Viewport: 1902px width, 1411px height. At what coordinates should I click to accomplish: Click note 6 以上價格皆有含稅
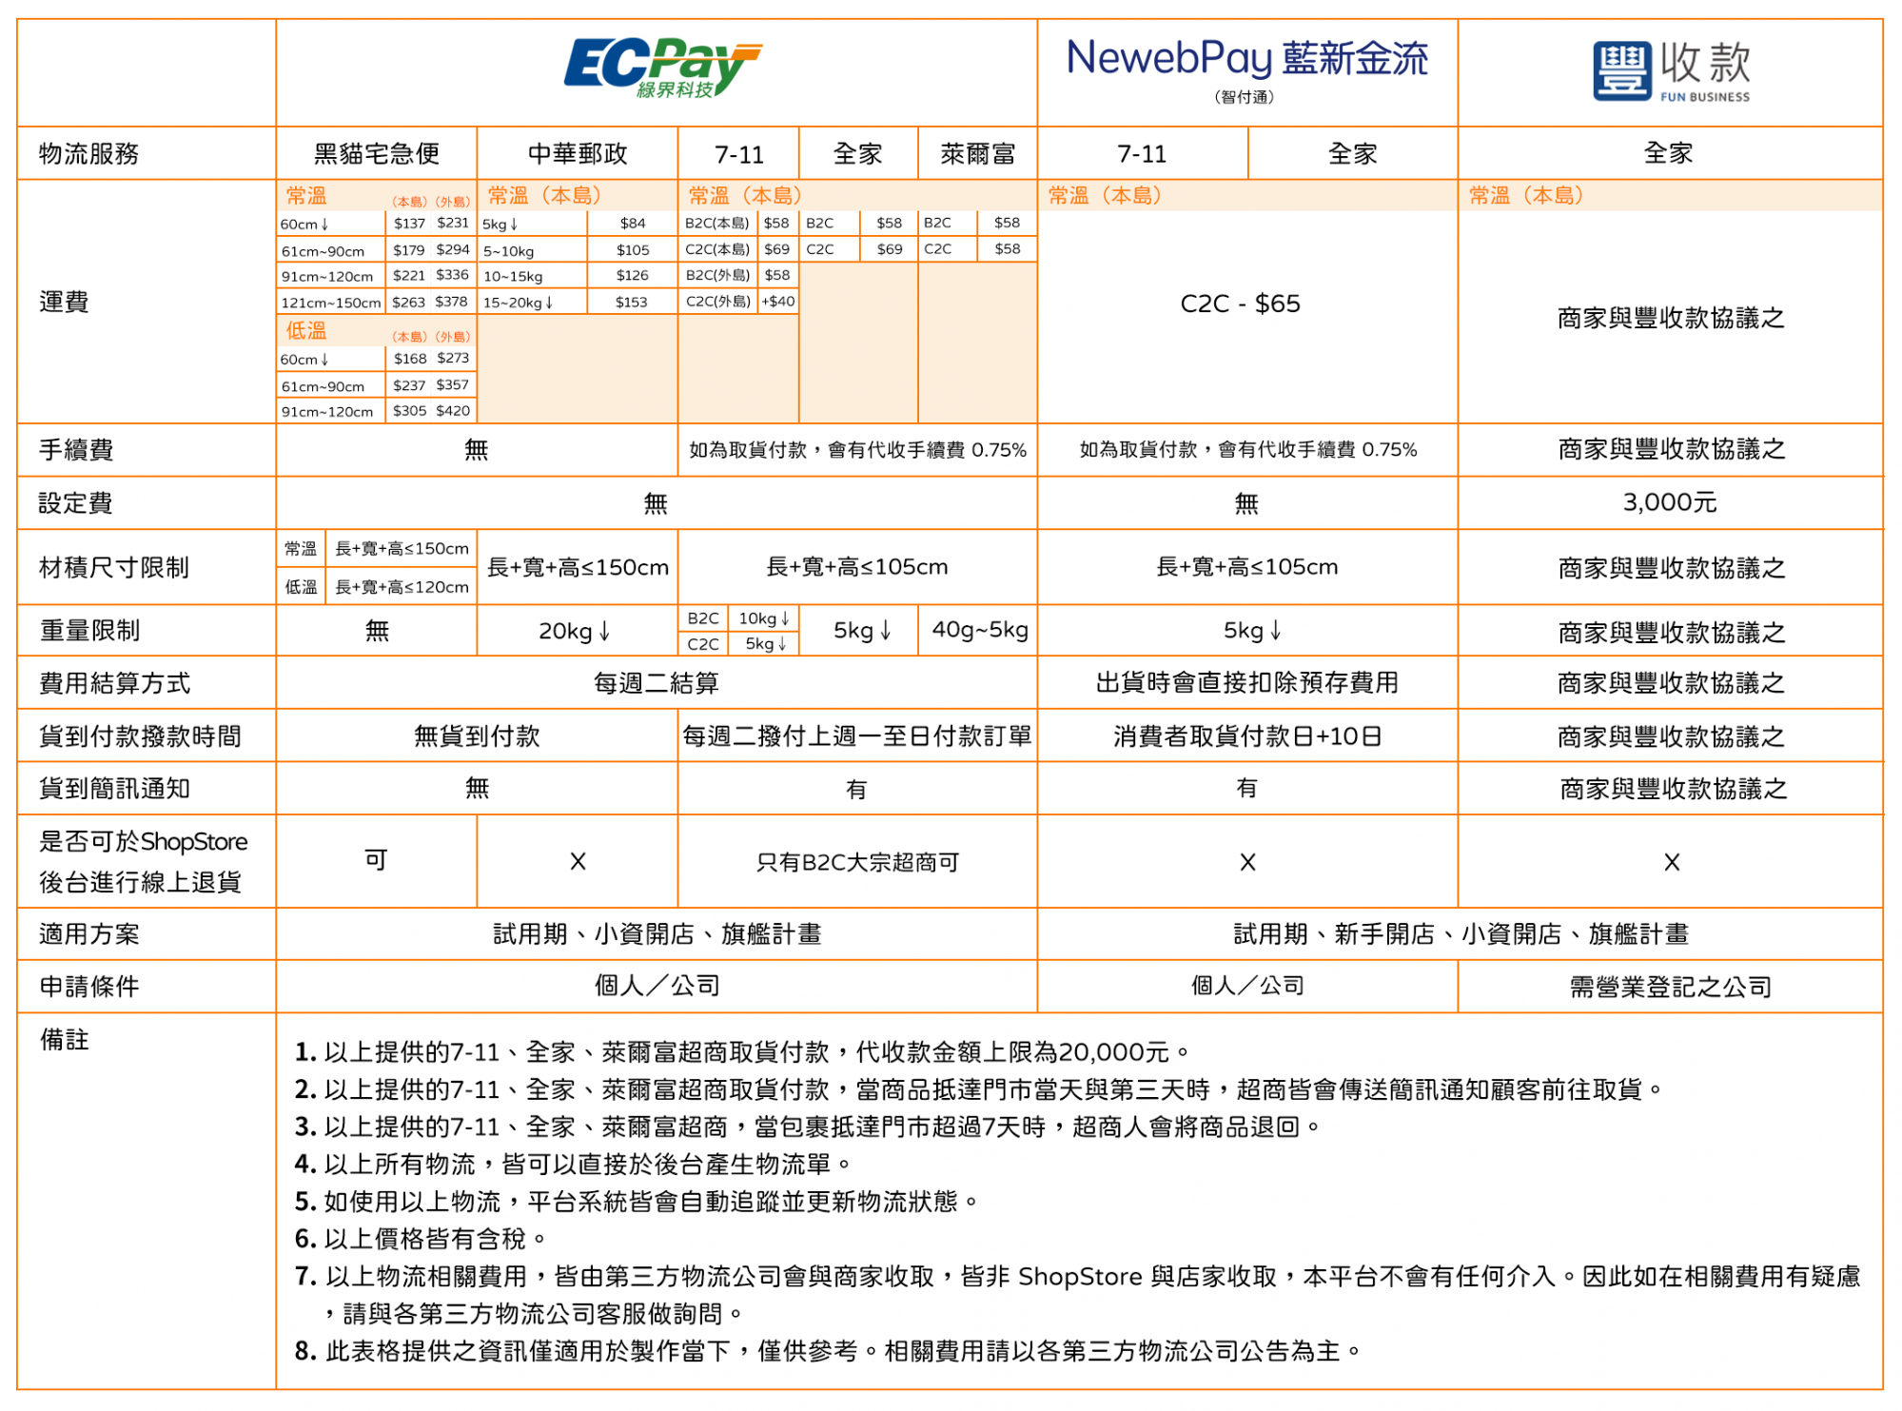coord(421,1238)
